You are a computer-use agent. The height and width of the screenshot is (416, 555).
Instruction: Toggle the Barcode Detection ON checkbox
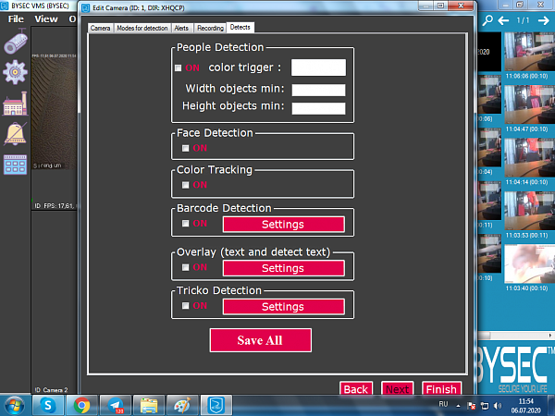click(x=185, y=224)
